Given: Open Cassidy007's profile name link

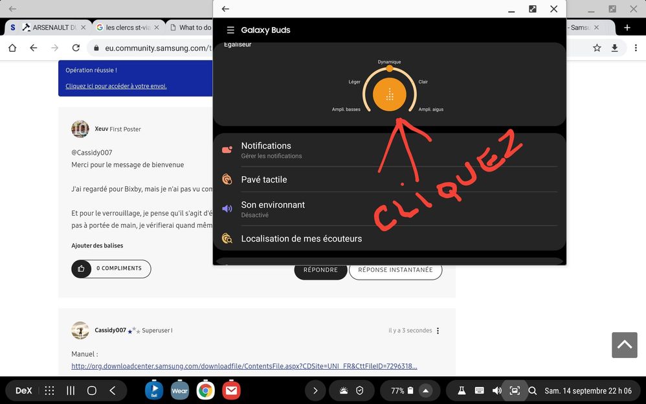Looking at the screenshot, I should [111, 330].
